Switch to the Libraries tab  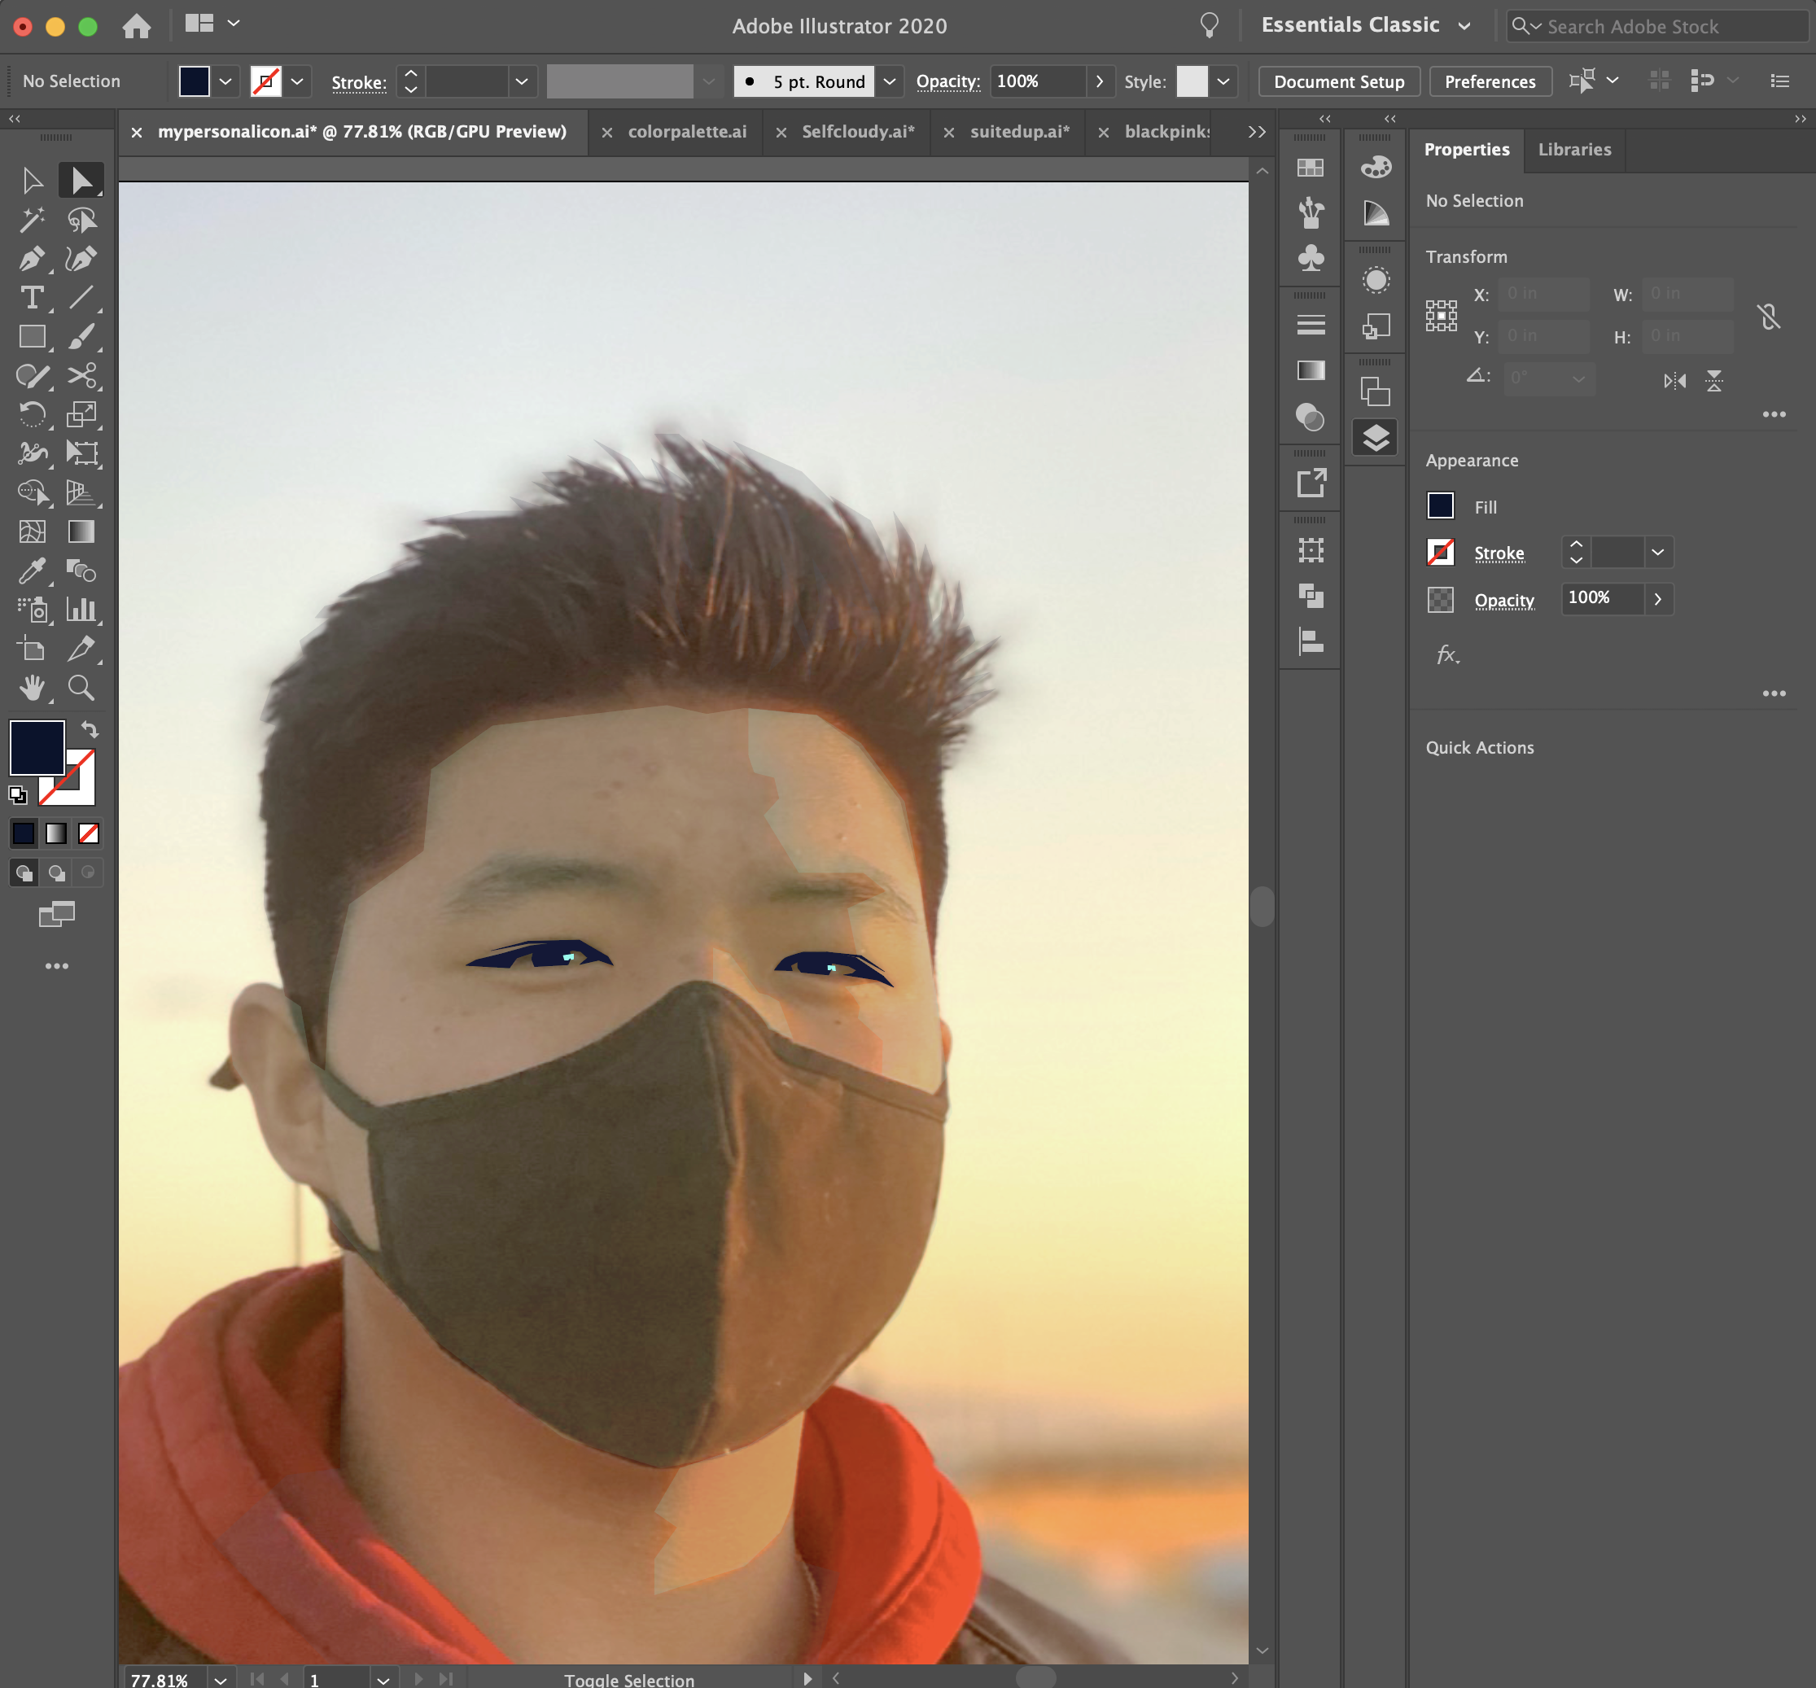tap(1574, 149)
